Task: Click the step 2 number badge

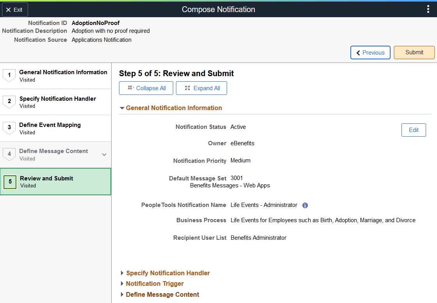Action: [9, 101]
